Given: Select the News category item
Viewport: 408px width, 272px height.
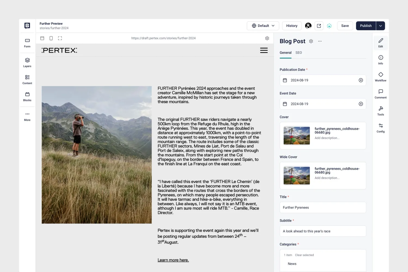Looking at the screenshot, I should (292, 264).
